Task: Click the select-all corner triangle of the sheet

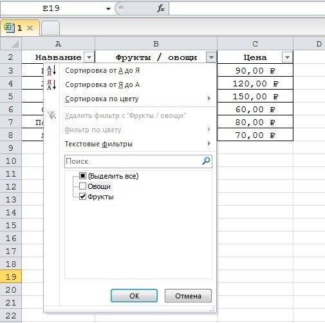Action: 15,44
